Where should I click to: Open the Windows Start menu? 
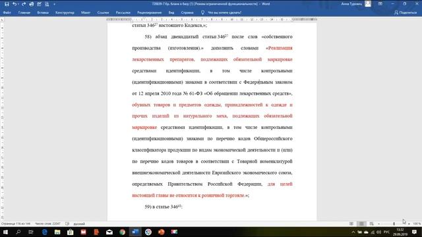point(5,232)
